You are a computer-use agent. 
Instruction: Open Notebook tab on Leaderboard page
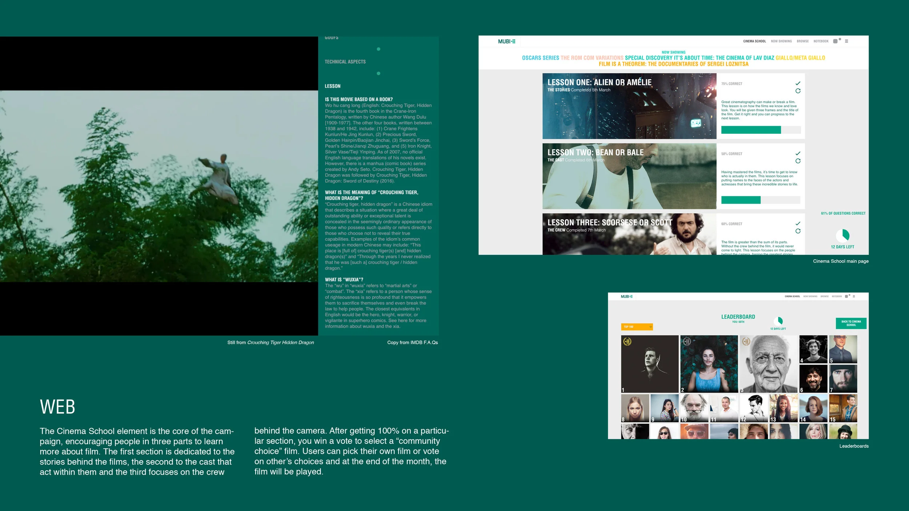point(837,297)
